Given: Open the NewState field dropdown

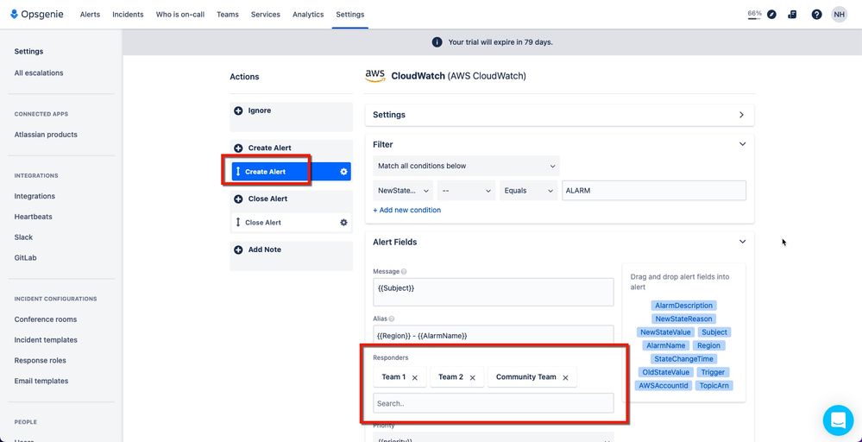Looking at the screenshot, I should pos(403,190).
